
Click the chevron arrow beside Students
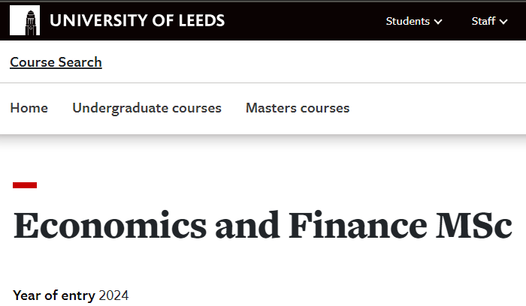click(438, 22)
